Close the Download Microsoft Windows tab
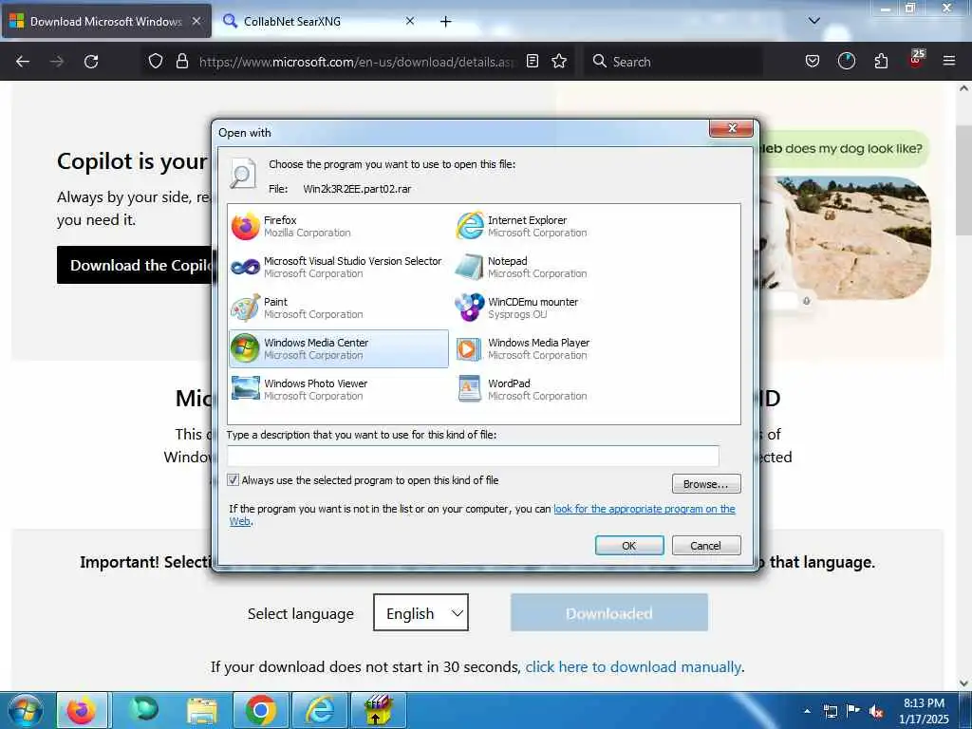The width and height of the screenshot is (972, 729). click(x=196, y=21)
